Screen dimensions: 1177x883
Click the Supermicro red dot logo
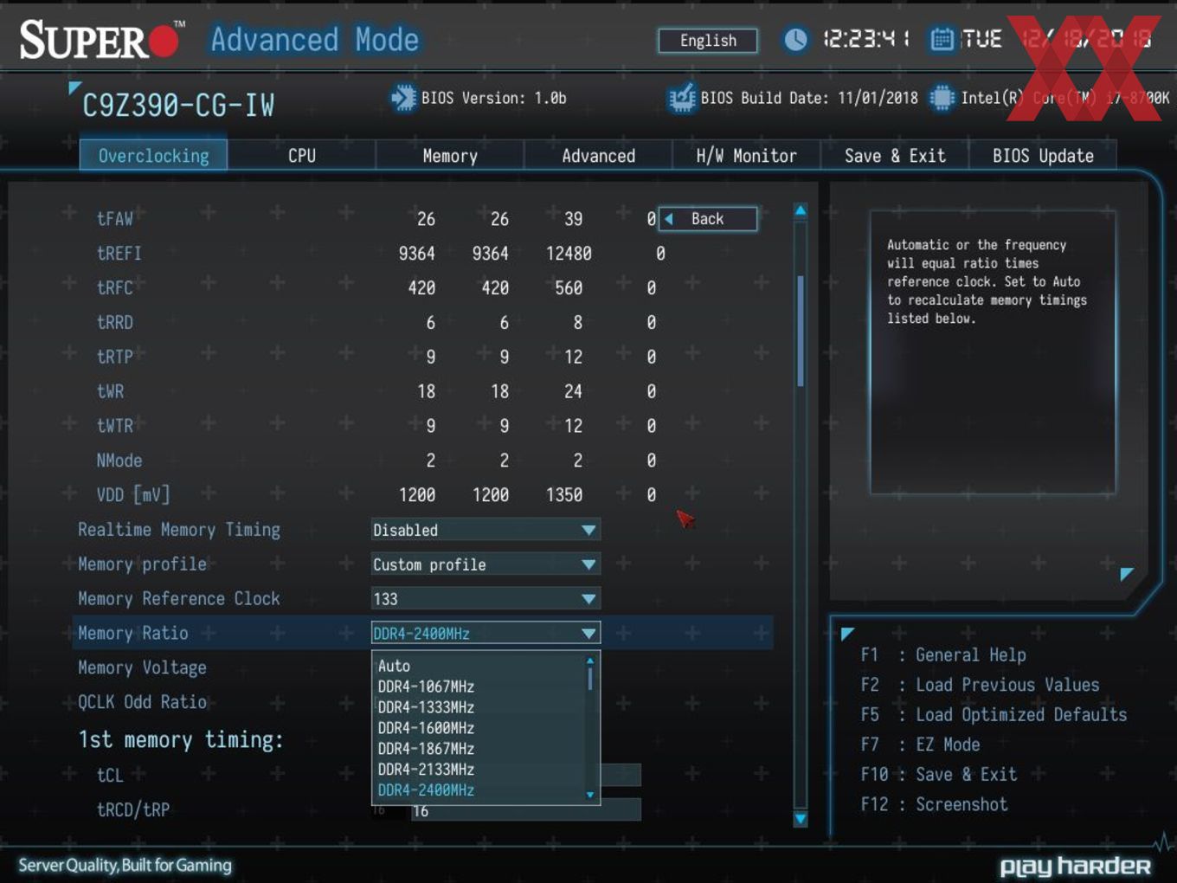point(162,41)
